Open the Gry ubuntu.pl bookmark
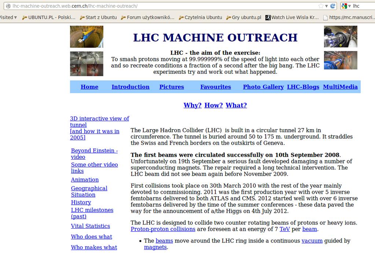Screen dimensions: 375x255 coord(243,17)
